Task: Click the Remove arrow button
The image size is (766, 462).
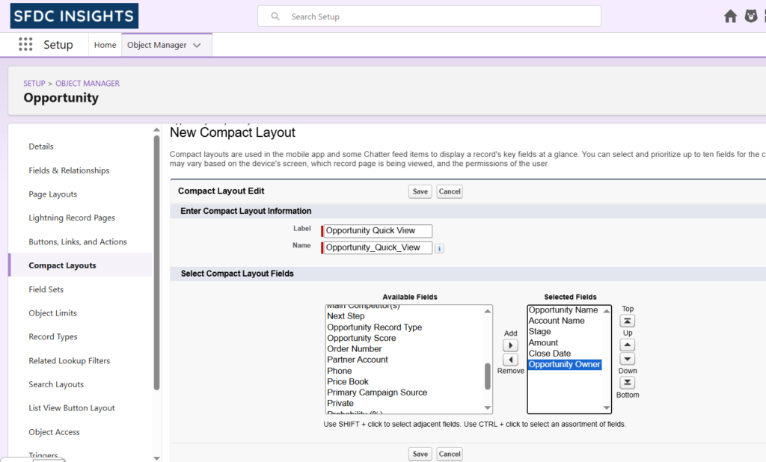Action: [510, 360]
